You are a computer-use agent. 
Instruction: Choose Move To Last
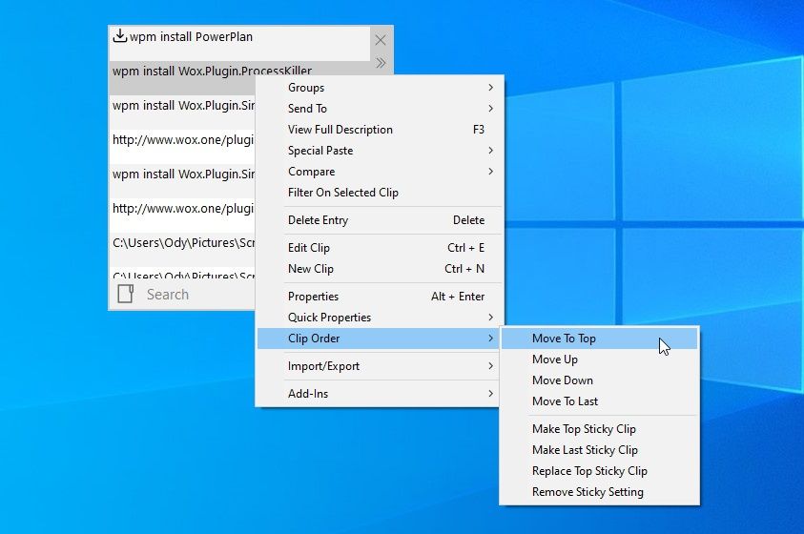(599, 401)
